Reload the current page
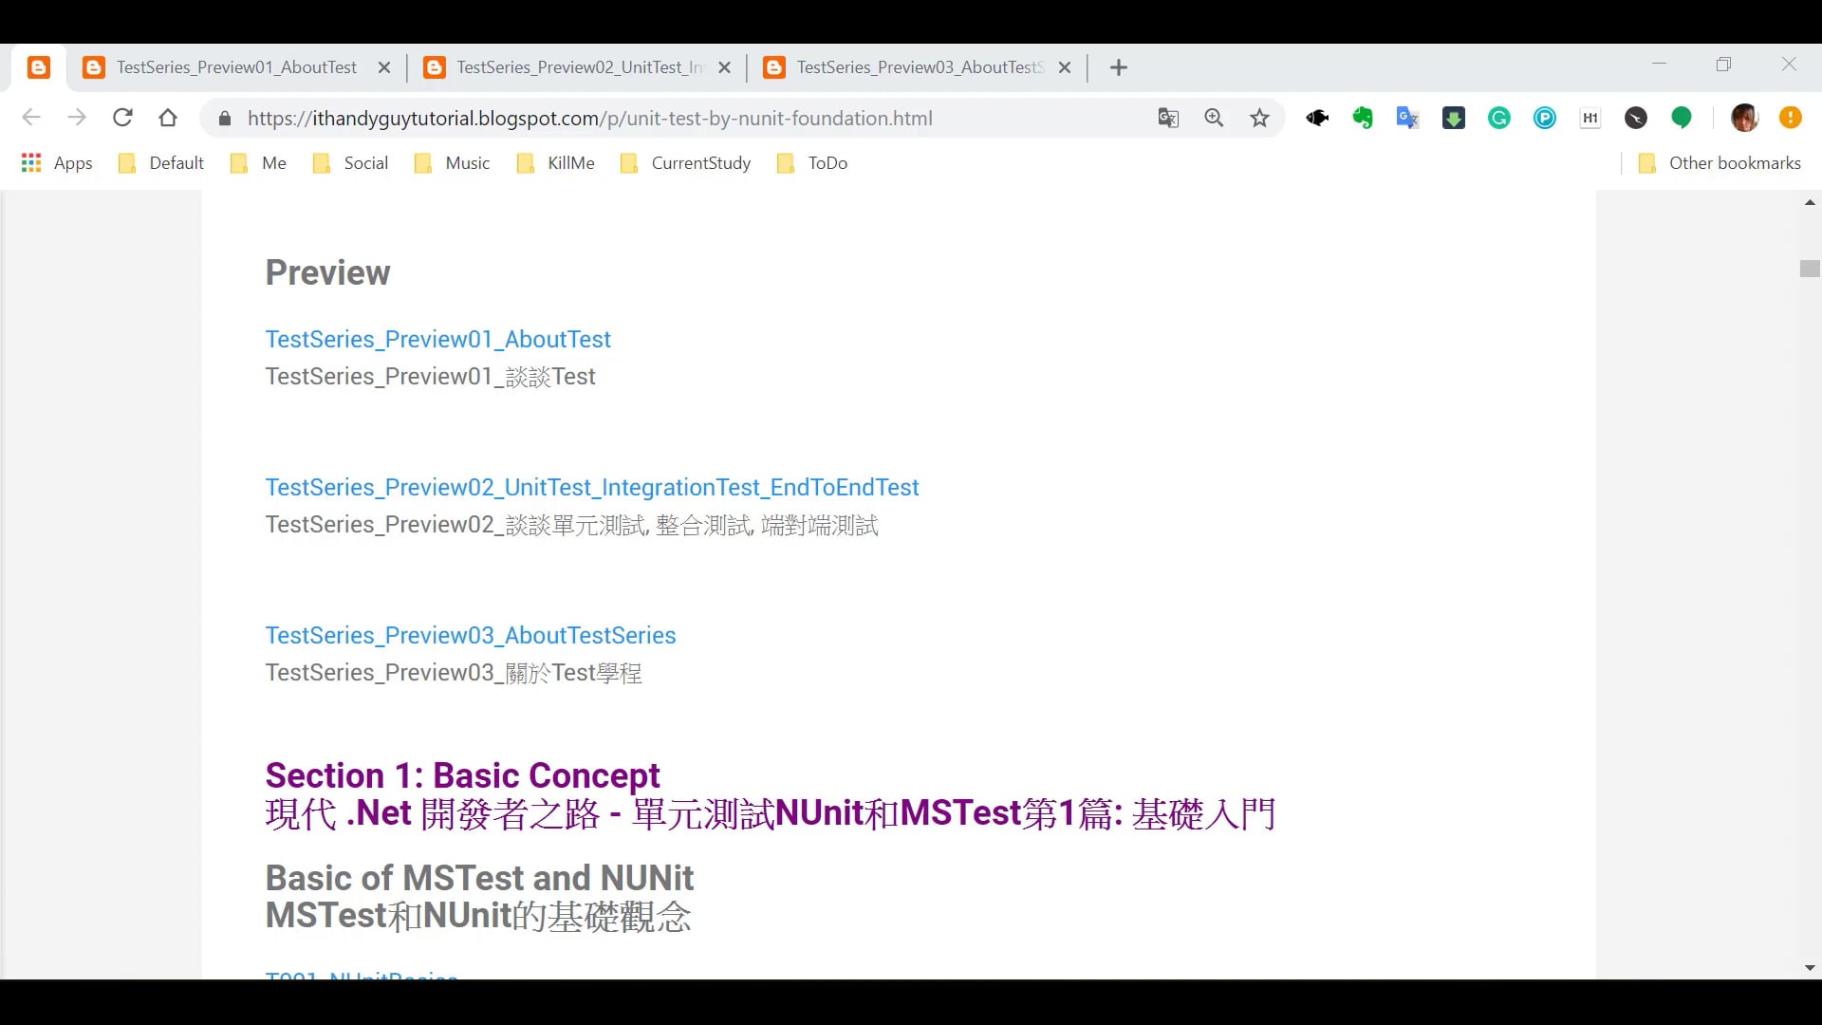1822x1025 pixels. [x=122, y=118]
